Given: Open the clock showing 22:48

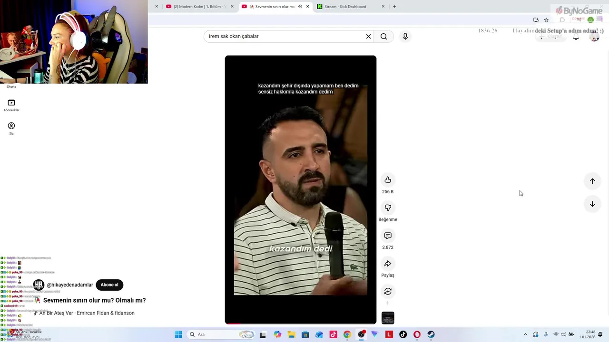Looking at the screenshot, I should [587, 334].
